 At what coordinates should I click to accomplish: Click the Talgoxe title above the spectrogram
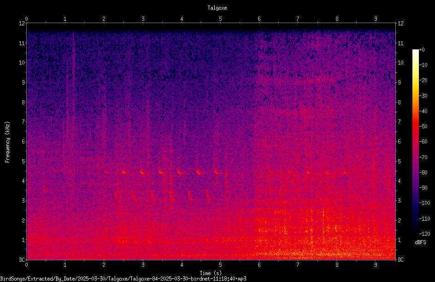[x=217, y=8]
